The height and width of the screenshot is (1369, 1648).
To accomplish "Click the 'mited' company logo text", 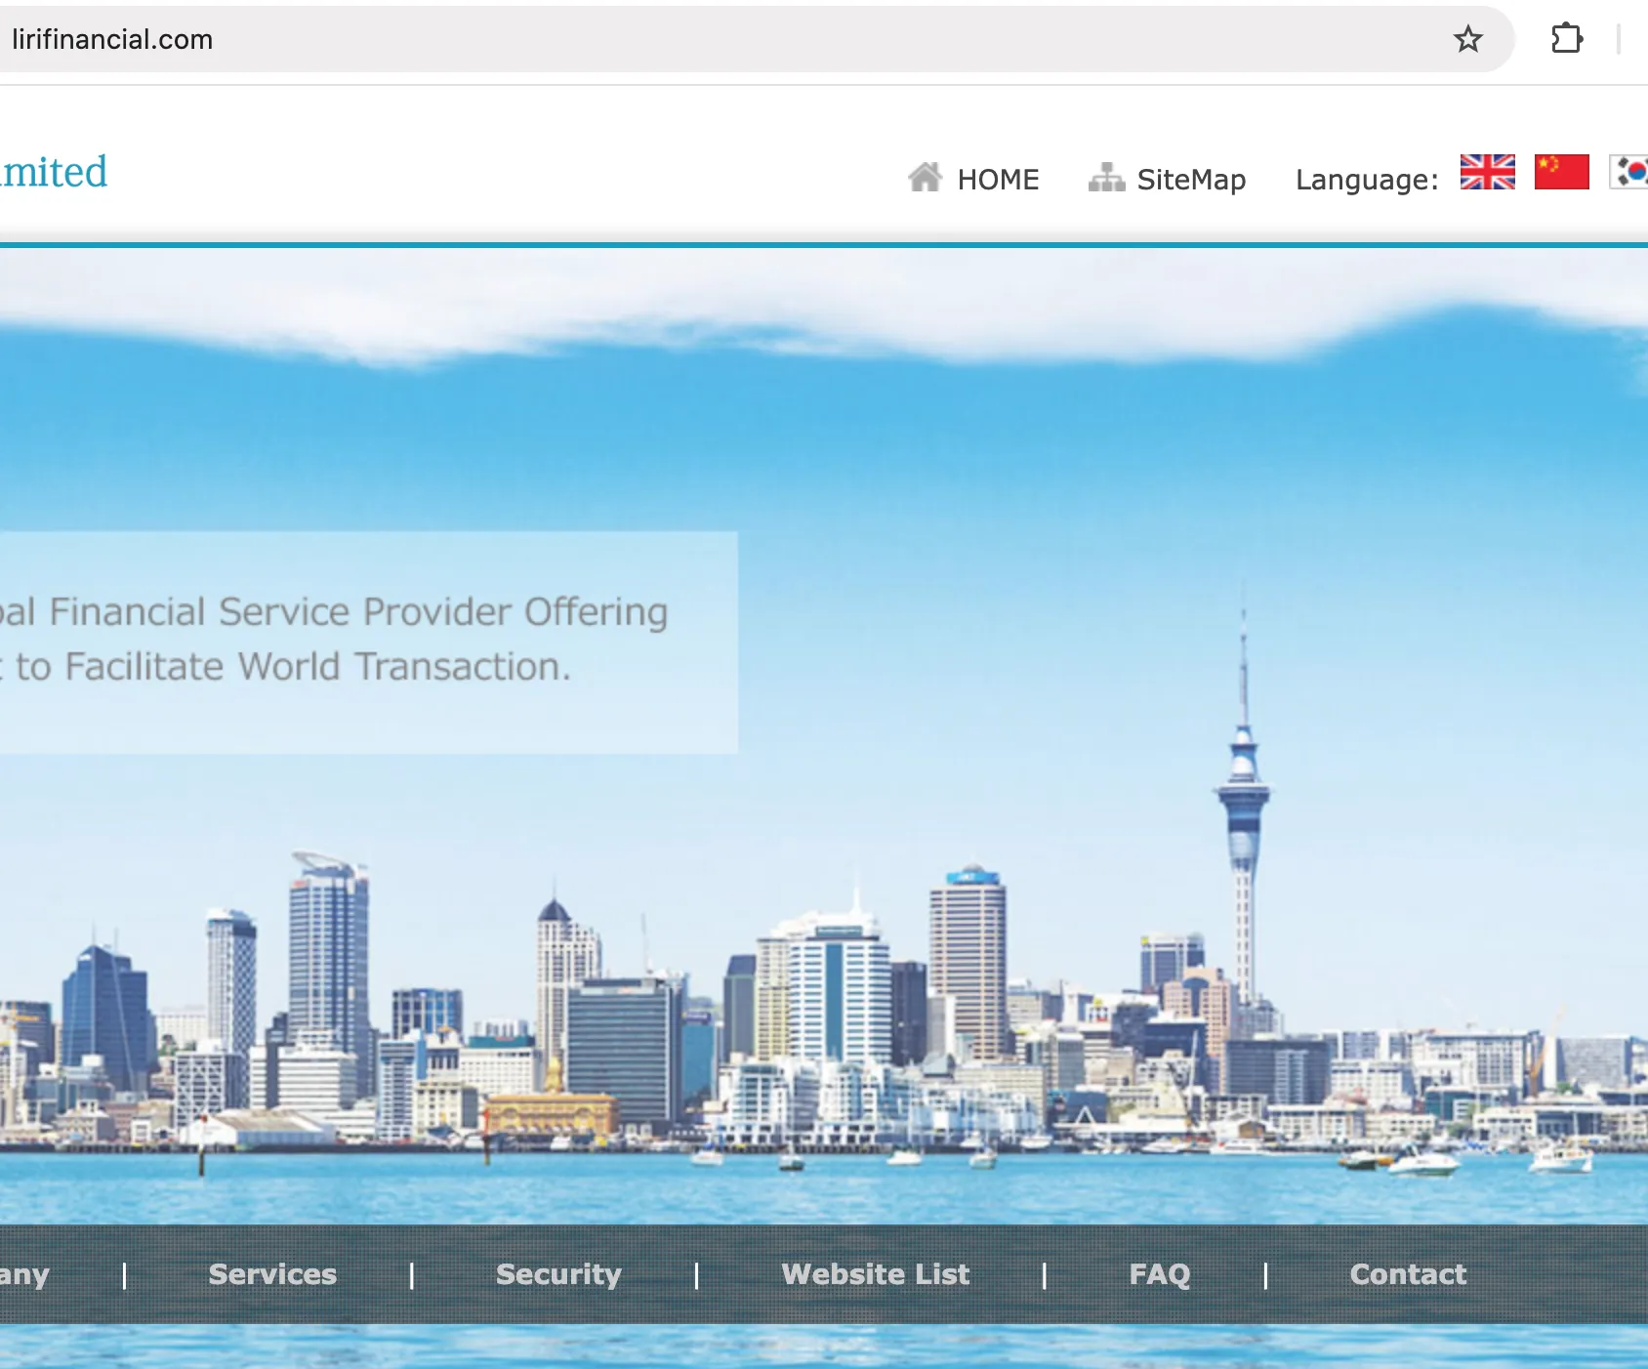I will click(x=54, y=172).
